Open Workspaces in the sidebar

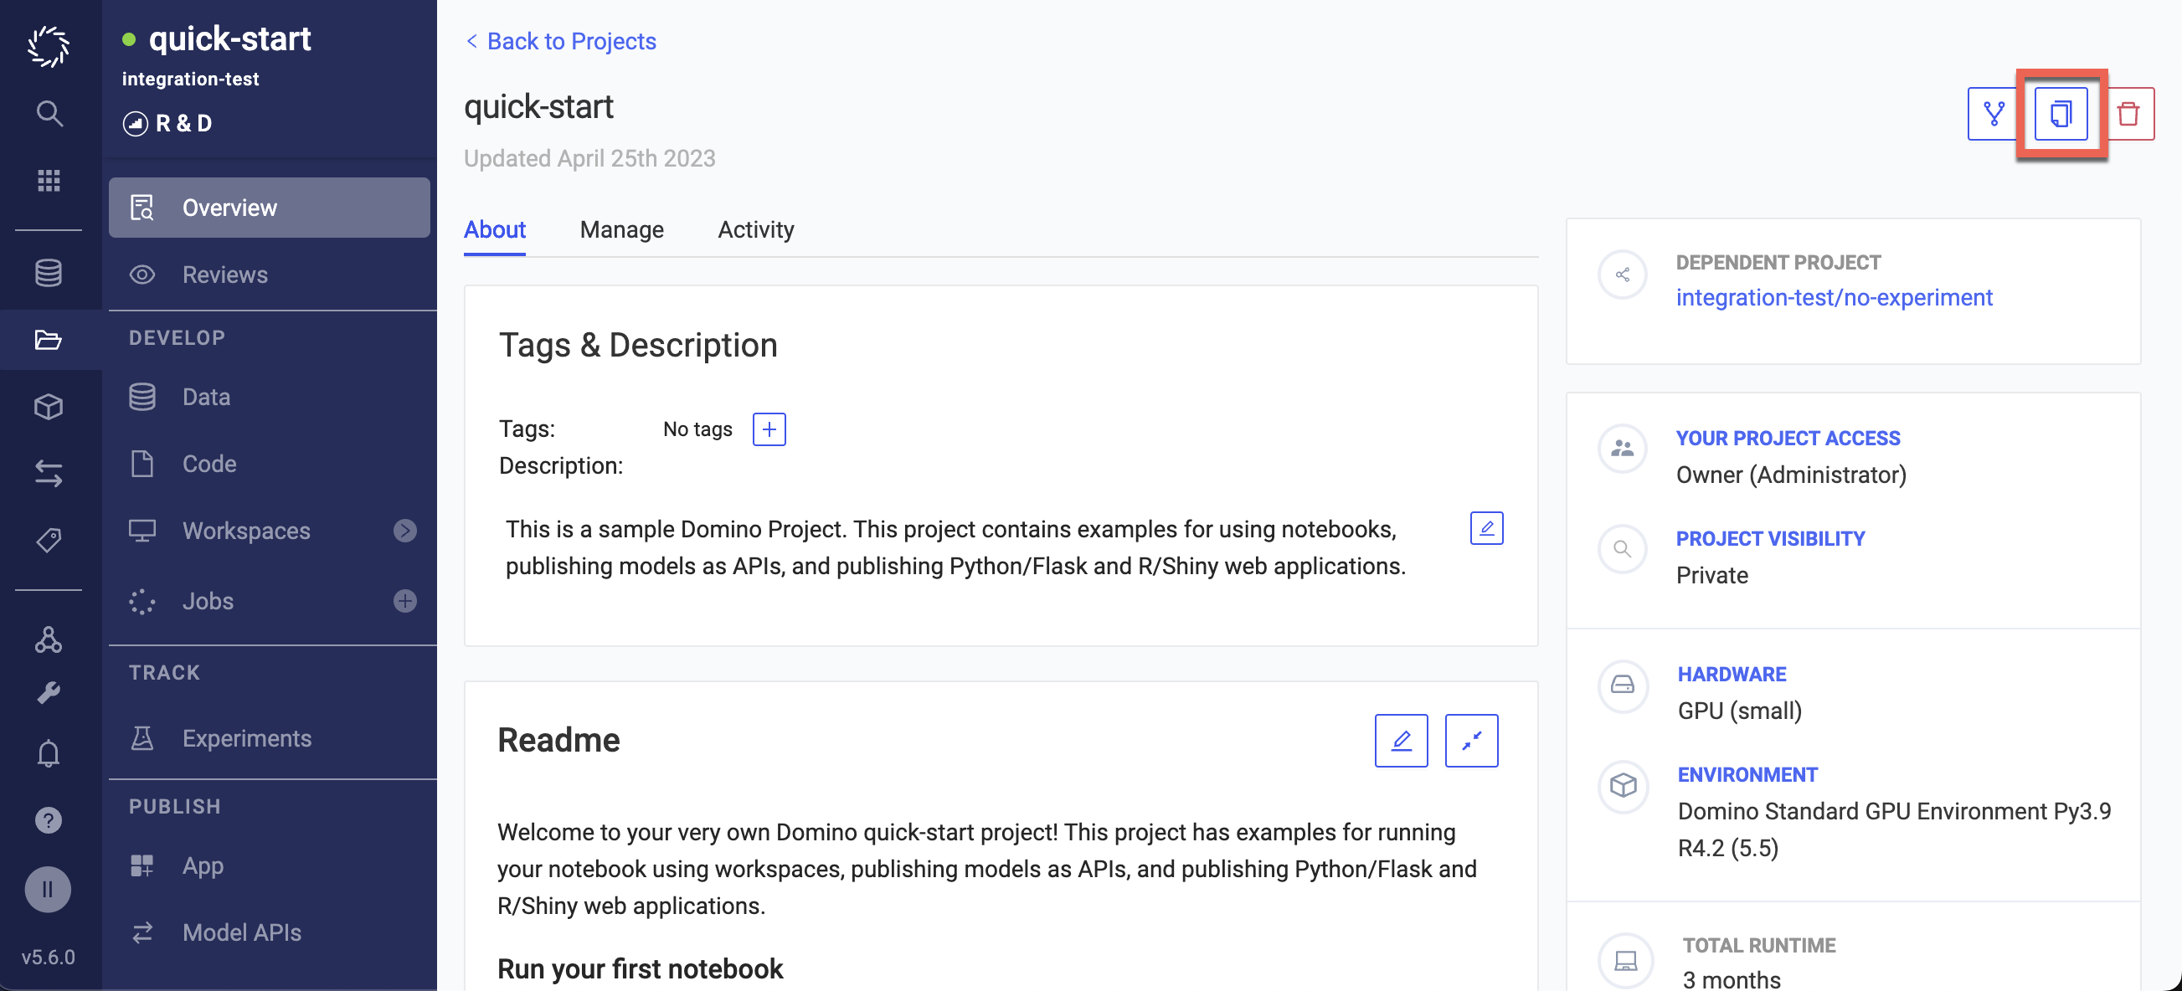pyautogui.click(x=245, y=531)
